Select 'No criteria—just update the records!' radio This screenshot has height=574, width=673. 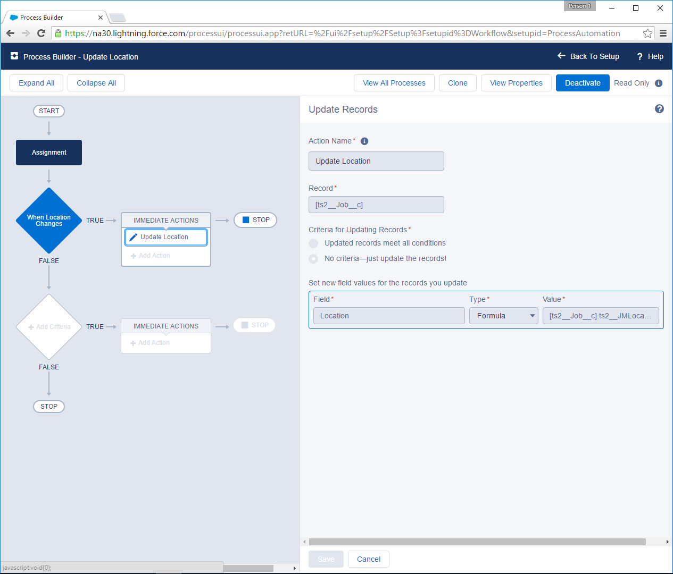tap(313, 259)
